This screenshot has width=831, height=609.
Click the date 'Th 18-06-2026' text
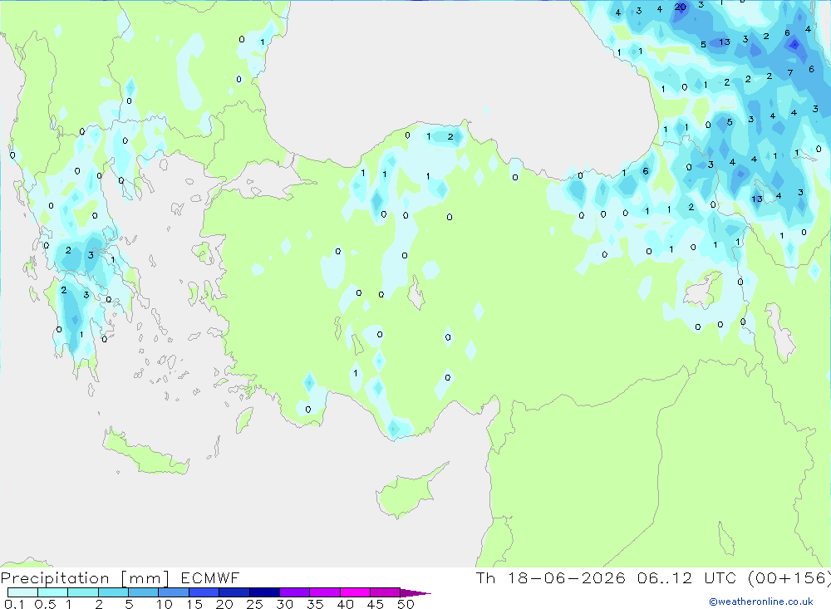pyautogui.click(x=550, y=577)
